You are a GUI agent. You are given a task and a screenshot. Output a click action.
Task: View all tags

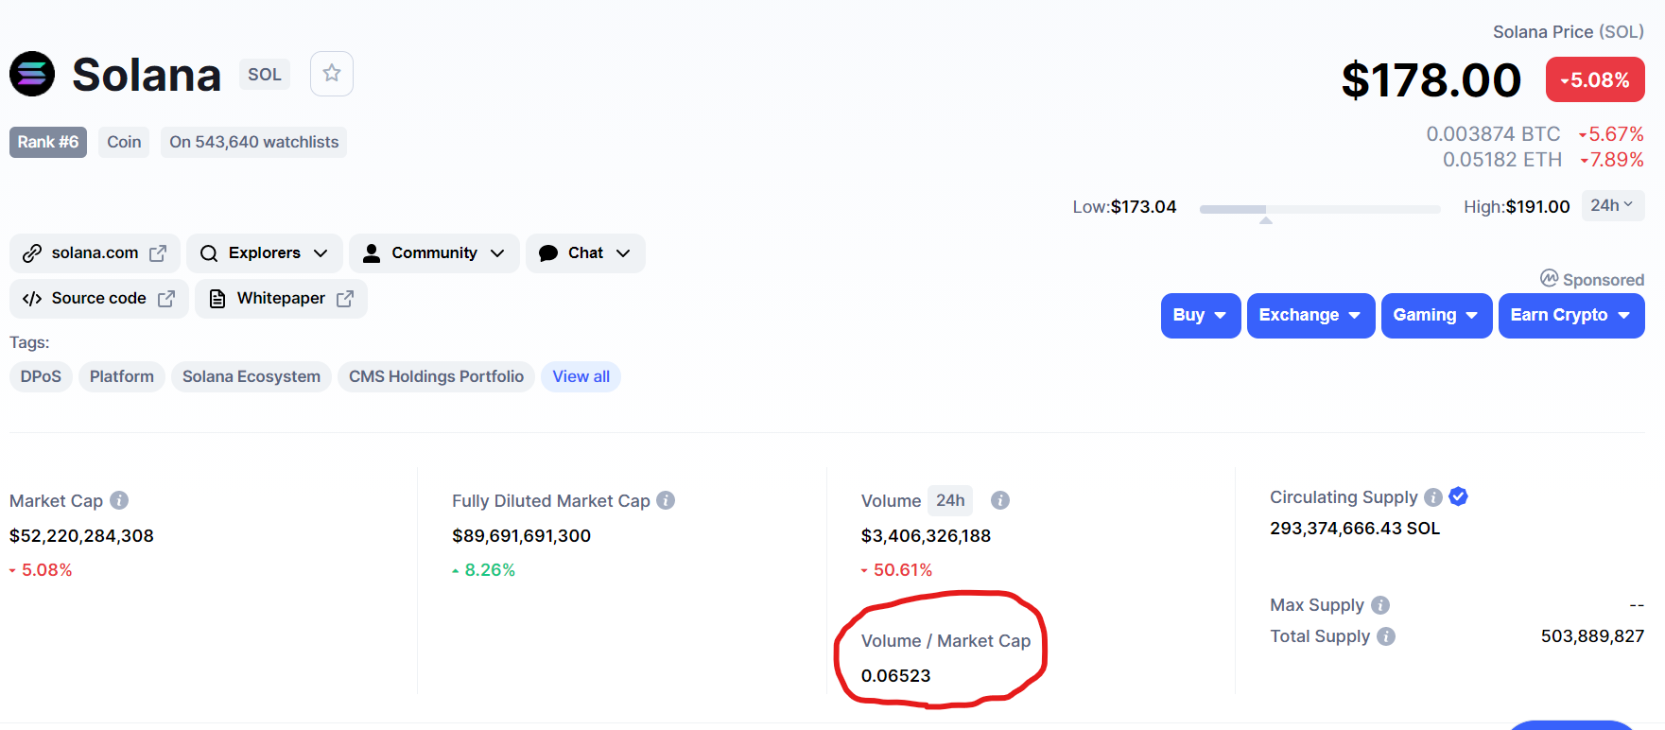[581, 376]
